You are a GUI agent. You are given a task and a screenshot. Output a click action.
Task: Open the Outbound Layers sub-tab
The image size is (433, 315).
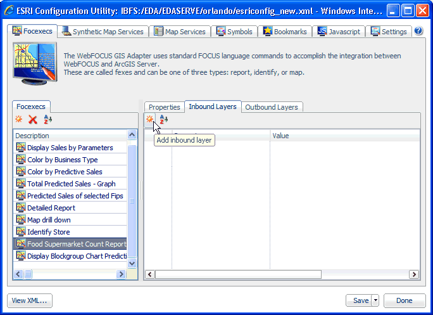[272, 107]
